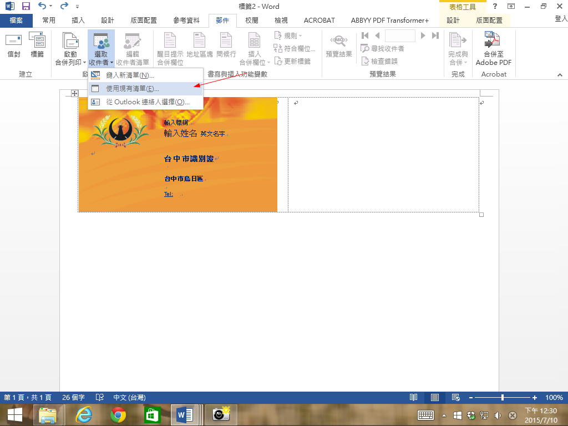This screenshot has height=426, width=568.
Task: Go to last record arrow icon
Action: [435, 35]
